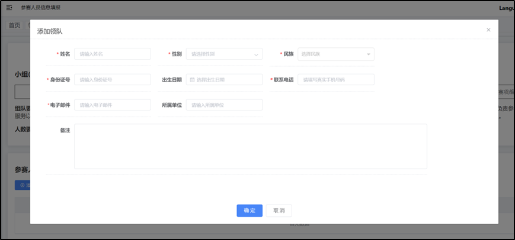This screenshot has height=240, width=515.
Task: Focus the 姓名 input field
Action: click(113, 54)
